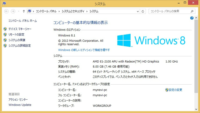Open システムの保護 link

[x=17, y=40]
